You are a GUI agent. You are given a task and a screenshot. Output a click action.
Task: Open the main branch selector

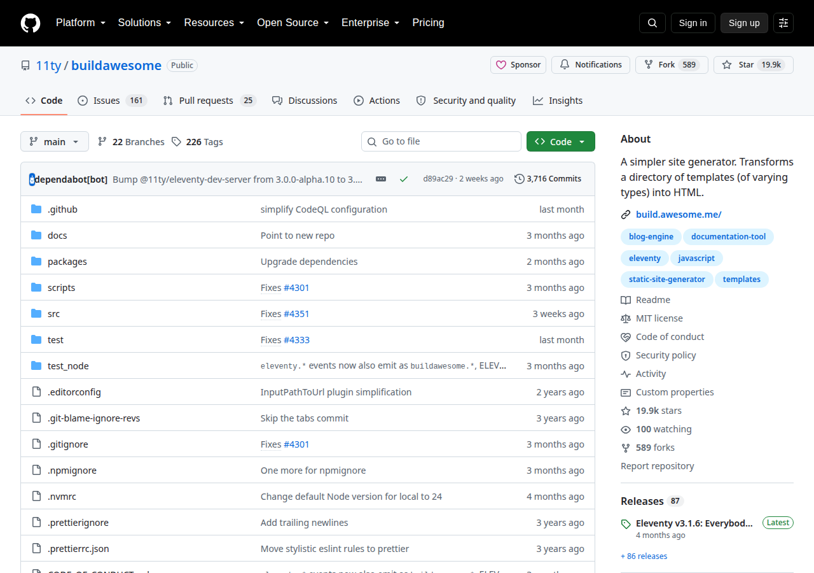[55, 141]
